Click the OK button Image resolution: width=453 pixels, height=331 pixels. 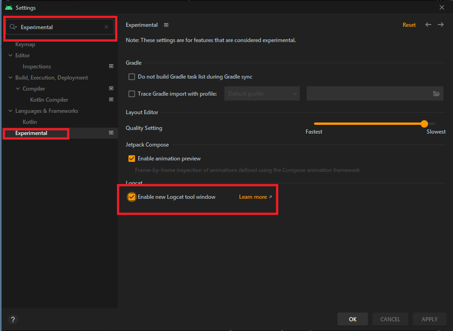point(352,319)
